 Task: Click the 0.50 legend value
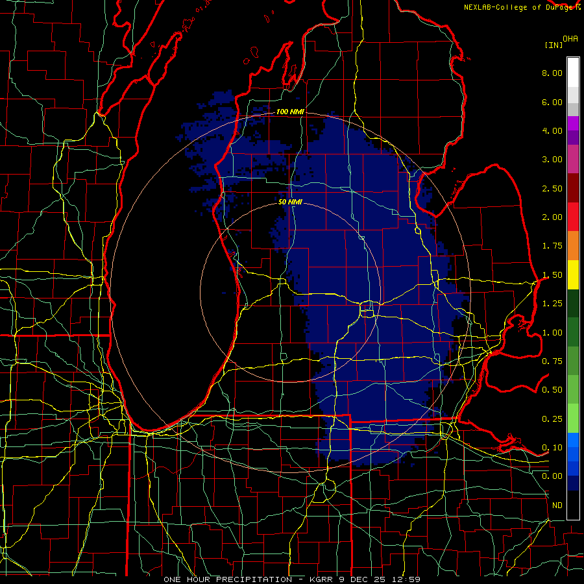[x=552, y=390]
